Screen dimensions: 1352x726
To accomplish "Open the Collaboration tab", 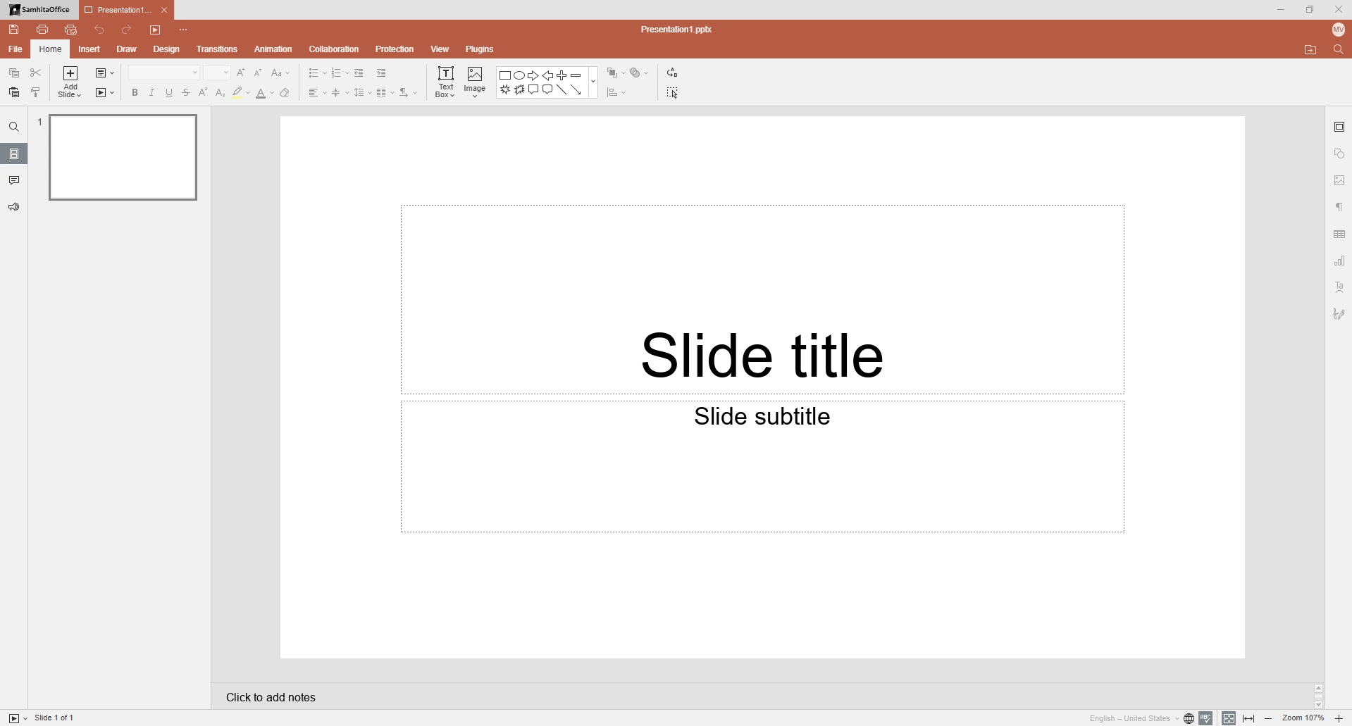I will (x=334, y=49).
